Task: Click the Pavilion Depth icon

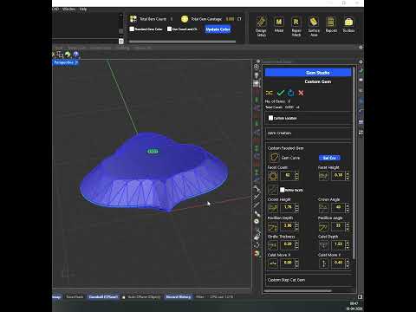Action: [x=273, y=226]
